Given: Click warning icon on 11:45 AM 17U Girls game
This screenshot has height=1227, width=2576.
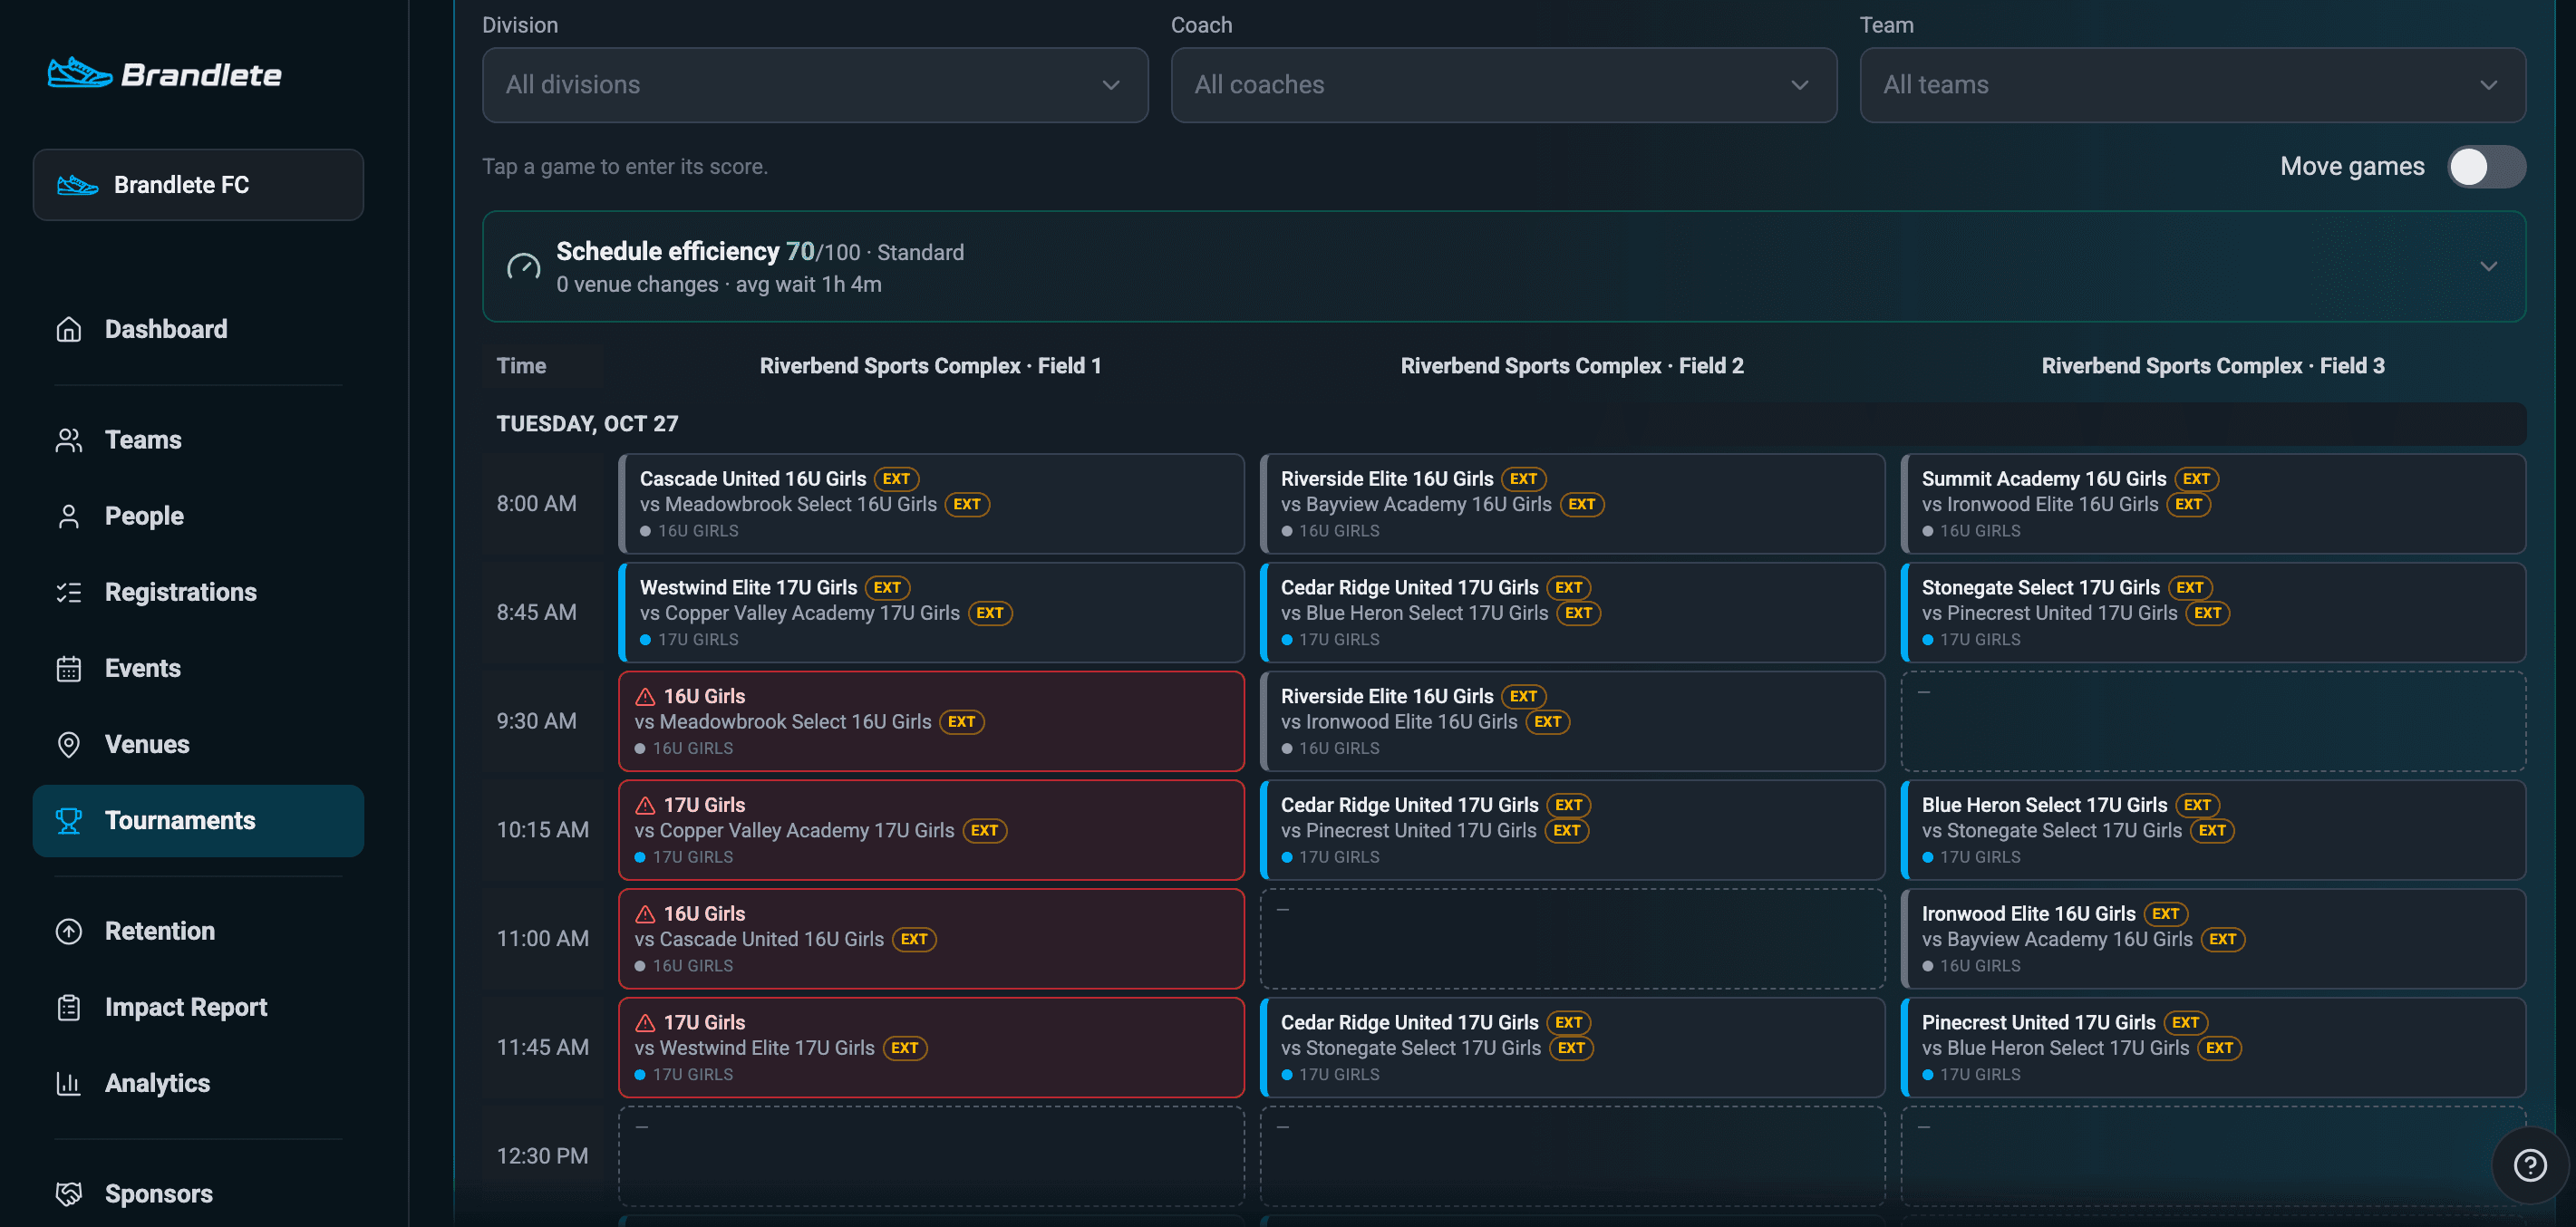Looking at the screenshot, I should (x=645, y=1022).
